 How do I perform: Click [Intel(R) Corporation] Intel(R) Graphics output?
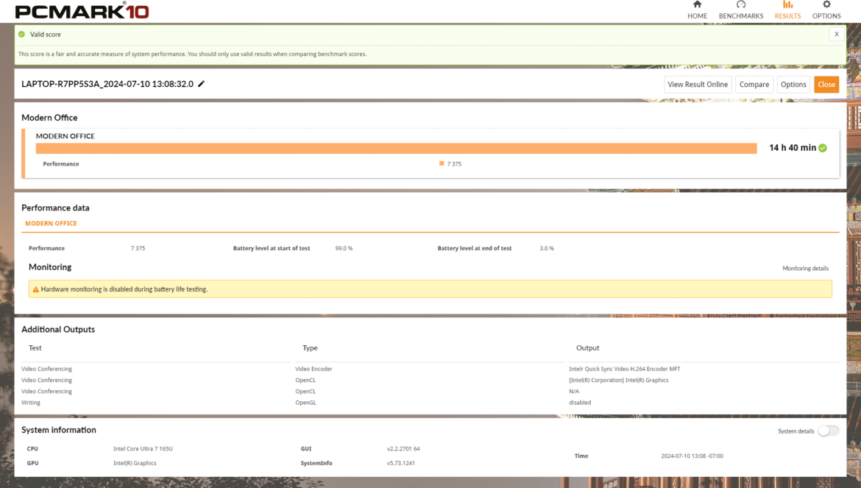pyautogui.click(x=619, y=380)
